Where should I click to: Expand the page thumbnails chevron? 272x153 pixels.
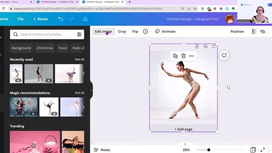point(185,144)
